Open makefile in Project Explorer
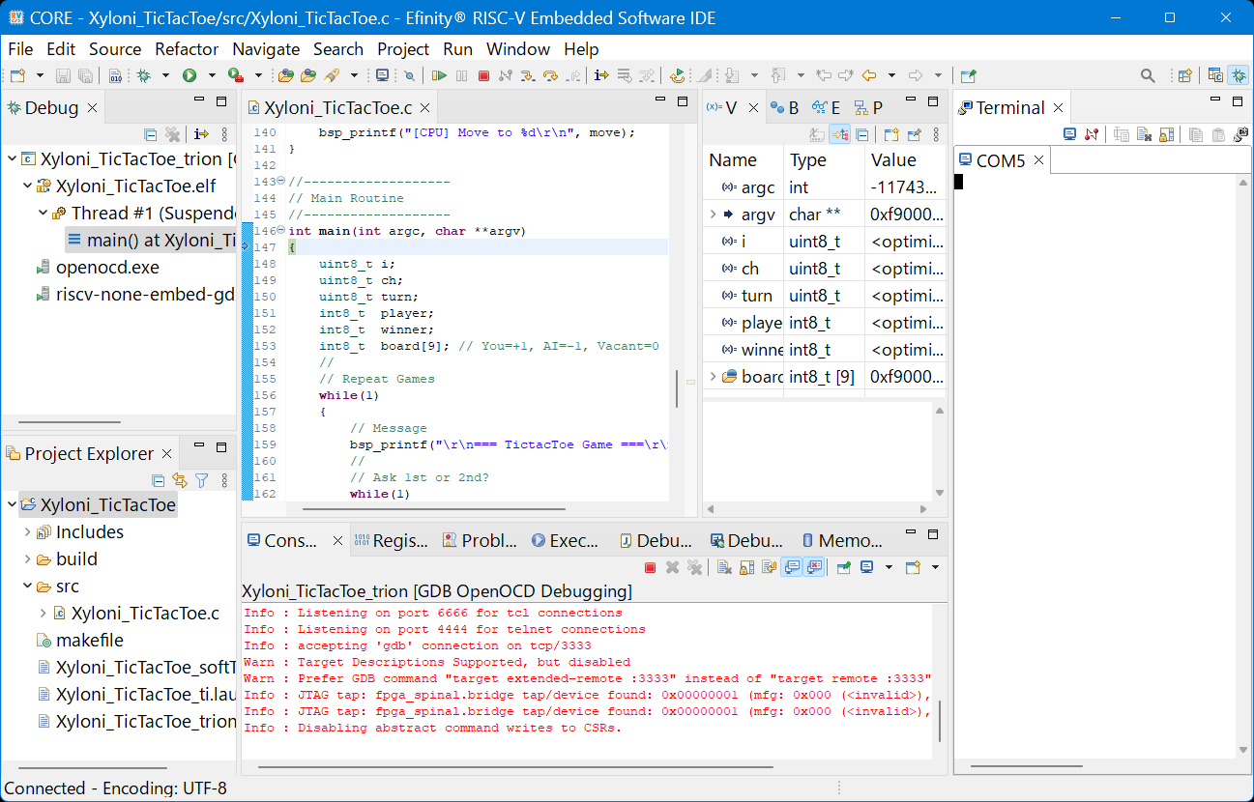The height and width of the screenshot is (802, 1254). tap(89, 641)
